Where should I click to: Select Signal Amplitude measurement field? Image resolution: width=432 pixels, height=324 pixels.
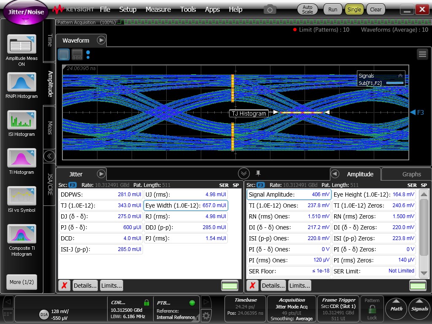[x=289, y=194]
